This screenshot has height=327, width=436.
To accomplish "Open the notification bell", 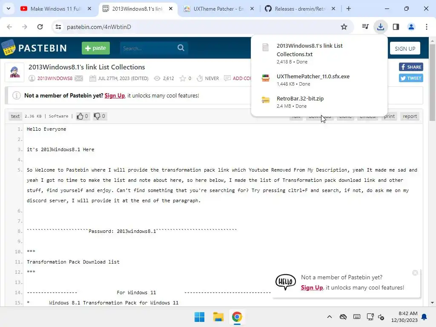I will coord(425,317).
